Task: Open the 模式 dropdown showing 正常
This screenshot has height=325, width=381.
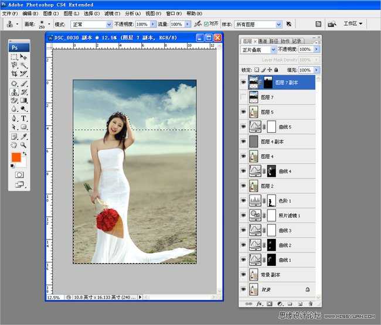Action: click(91, 25)
